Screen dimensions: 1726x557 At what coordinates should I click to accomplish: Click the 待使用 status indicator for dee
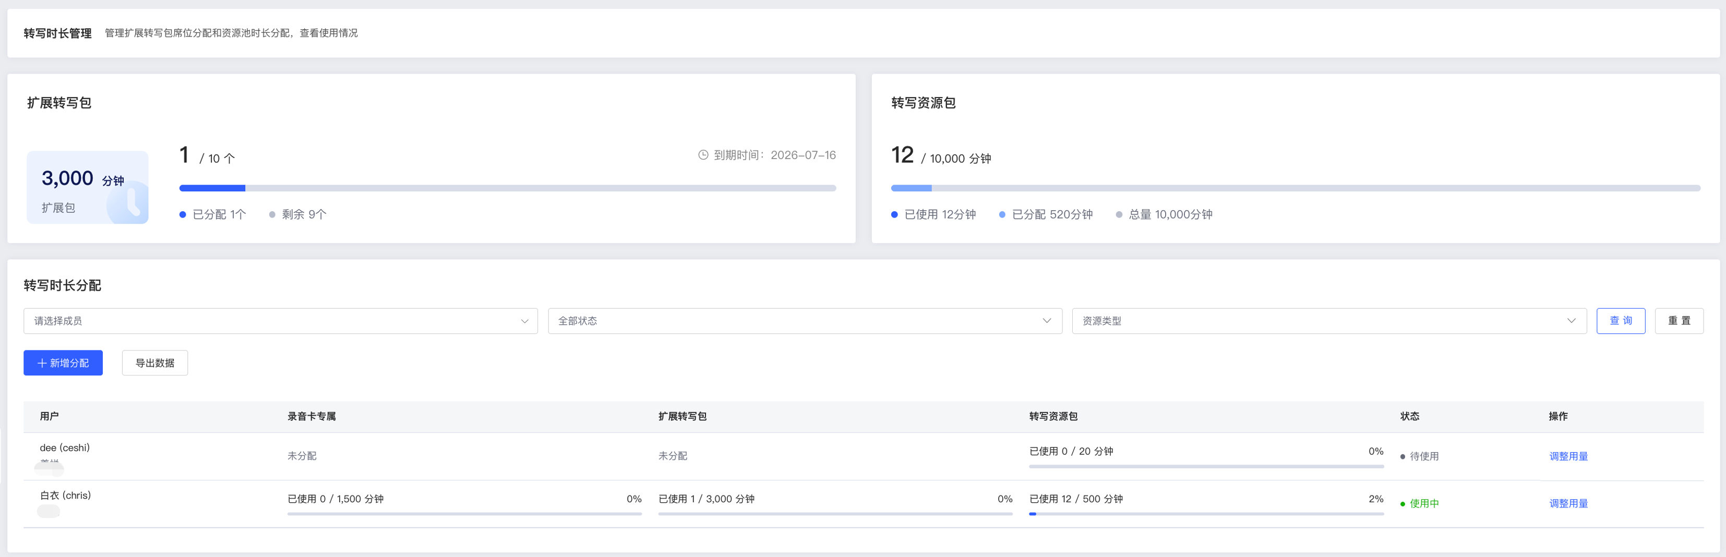click(1419, 456)
